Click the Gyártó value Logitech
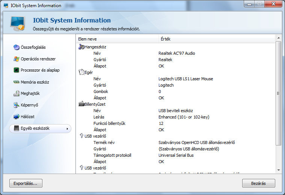 [x=166, y=85]
